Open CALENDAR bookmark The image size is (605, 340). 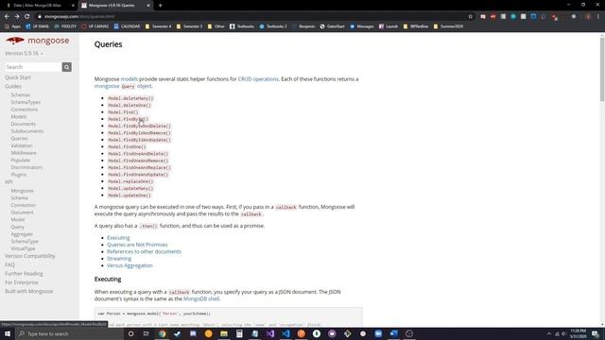click(x=127, y=26)
